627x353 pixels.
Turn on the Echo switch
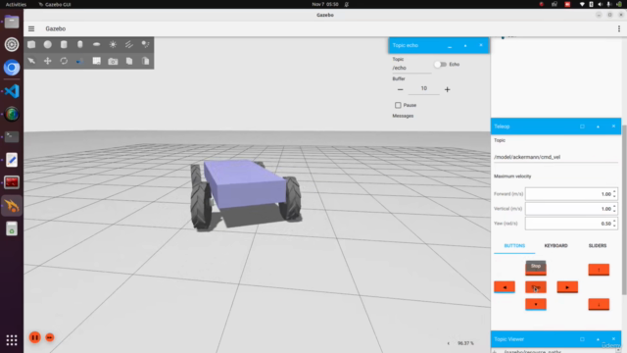click(440, 64)
